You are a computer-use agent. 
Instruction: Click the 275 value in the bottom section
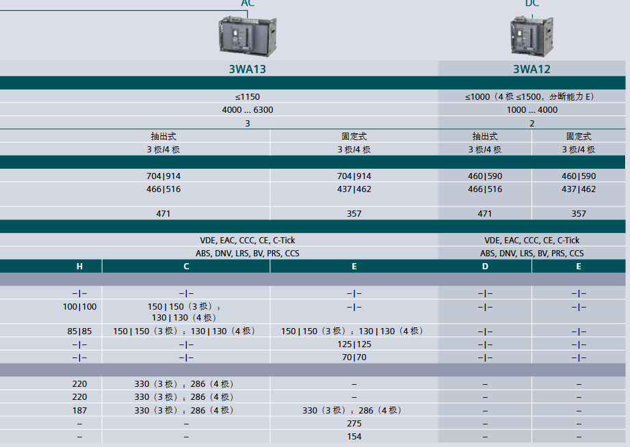coord(354,424)
